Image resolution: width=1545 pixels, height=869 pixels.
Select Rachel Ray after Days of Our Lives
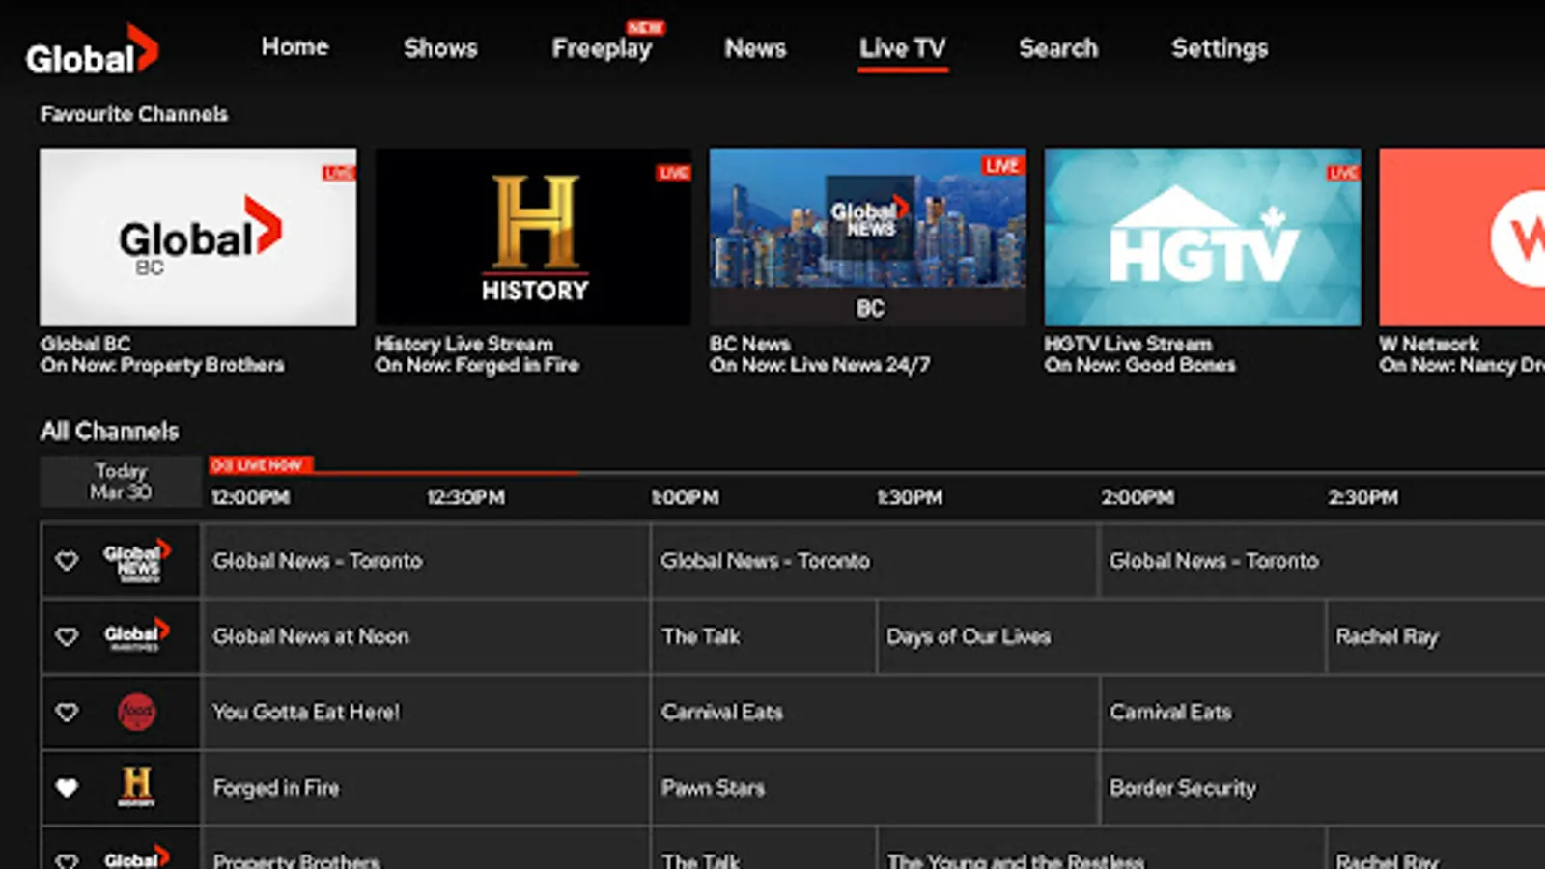pyautogui.click(x=1437, y=636)
